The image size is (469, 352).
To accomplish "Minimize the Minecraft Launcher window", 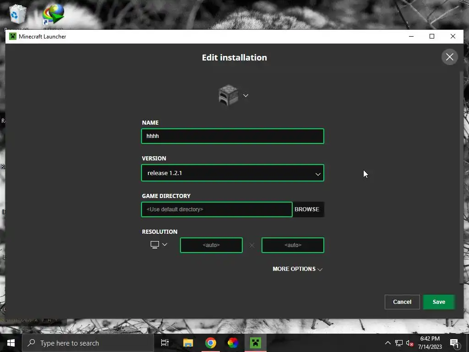I will pyautogui.click(x=411, y=37).
